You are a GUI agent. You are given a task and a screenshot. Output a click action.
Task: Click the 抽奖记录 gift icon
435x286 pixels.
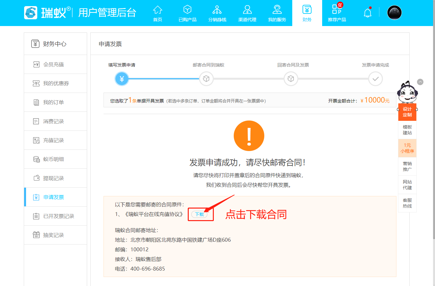(36, 235)
